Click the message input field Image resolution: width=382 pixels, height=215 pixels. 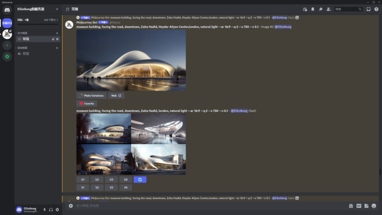click(210, 206)
